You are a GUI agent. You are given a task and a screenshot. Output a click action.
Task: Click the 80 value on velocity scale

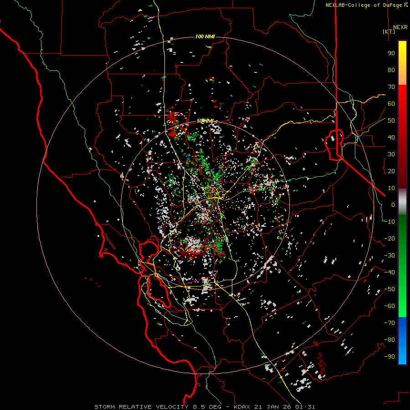pos(391,70)
